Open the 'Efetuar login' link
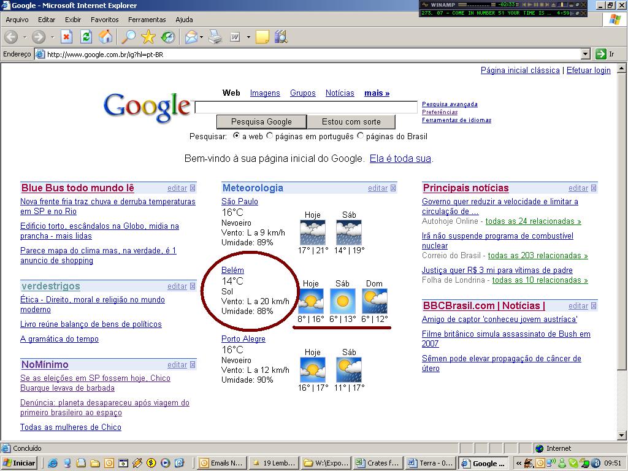The height and width of the screenshot is (471, 628). [588, 71]
